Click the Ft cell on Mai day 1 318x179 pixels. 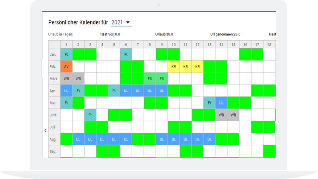(x=66, y=103)
